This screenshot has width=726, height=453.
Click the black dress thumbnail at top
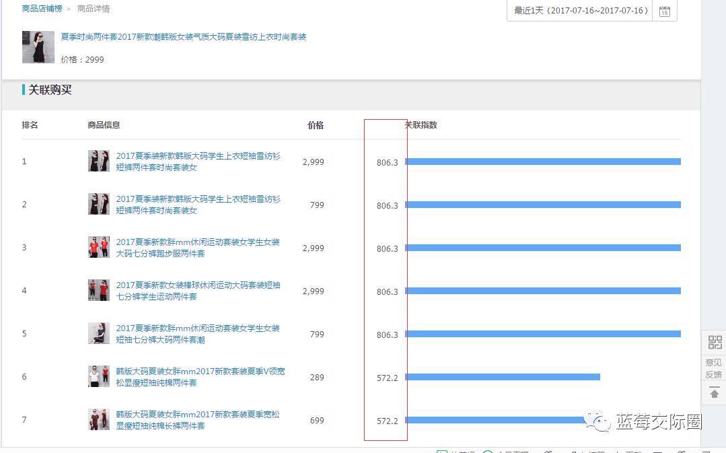pyautogui.click(x=38, y=47)
